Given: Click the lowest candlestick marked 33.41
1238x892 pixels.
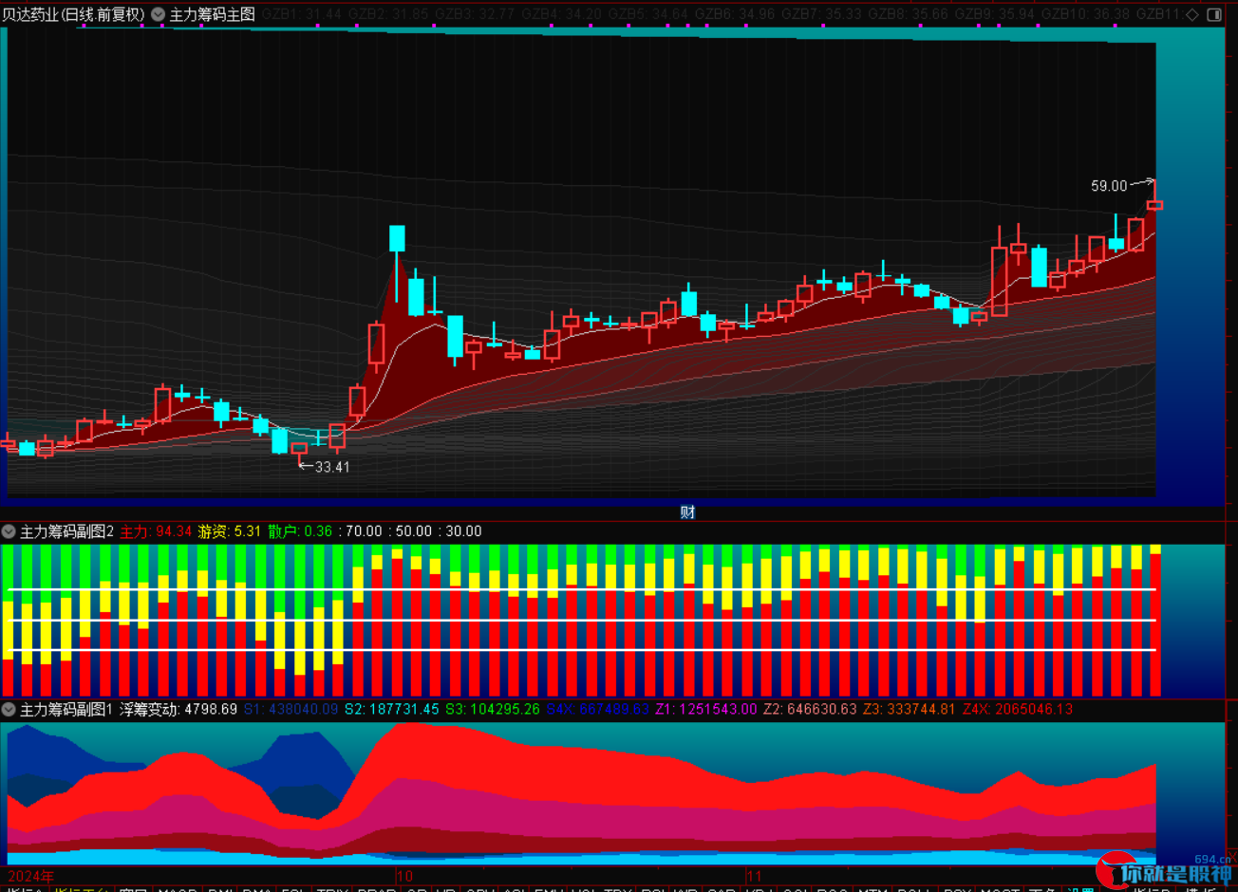Looking at the screenshot, I should pyautogui.click(x=299, y=449).
